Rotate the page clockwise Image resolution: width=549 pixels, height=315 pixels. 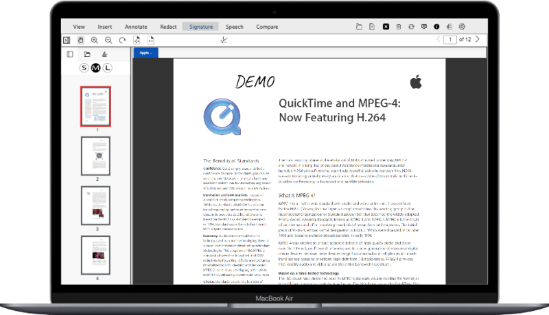[122, 40]
